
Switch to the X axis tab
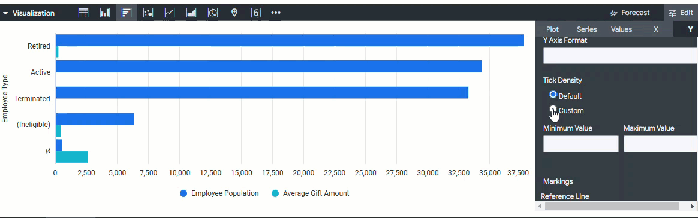[655, 29]
